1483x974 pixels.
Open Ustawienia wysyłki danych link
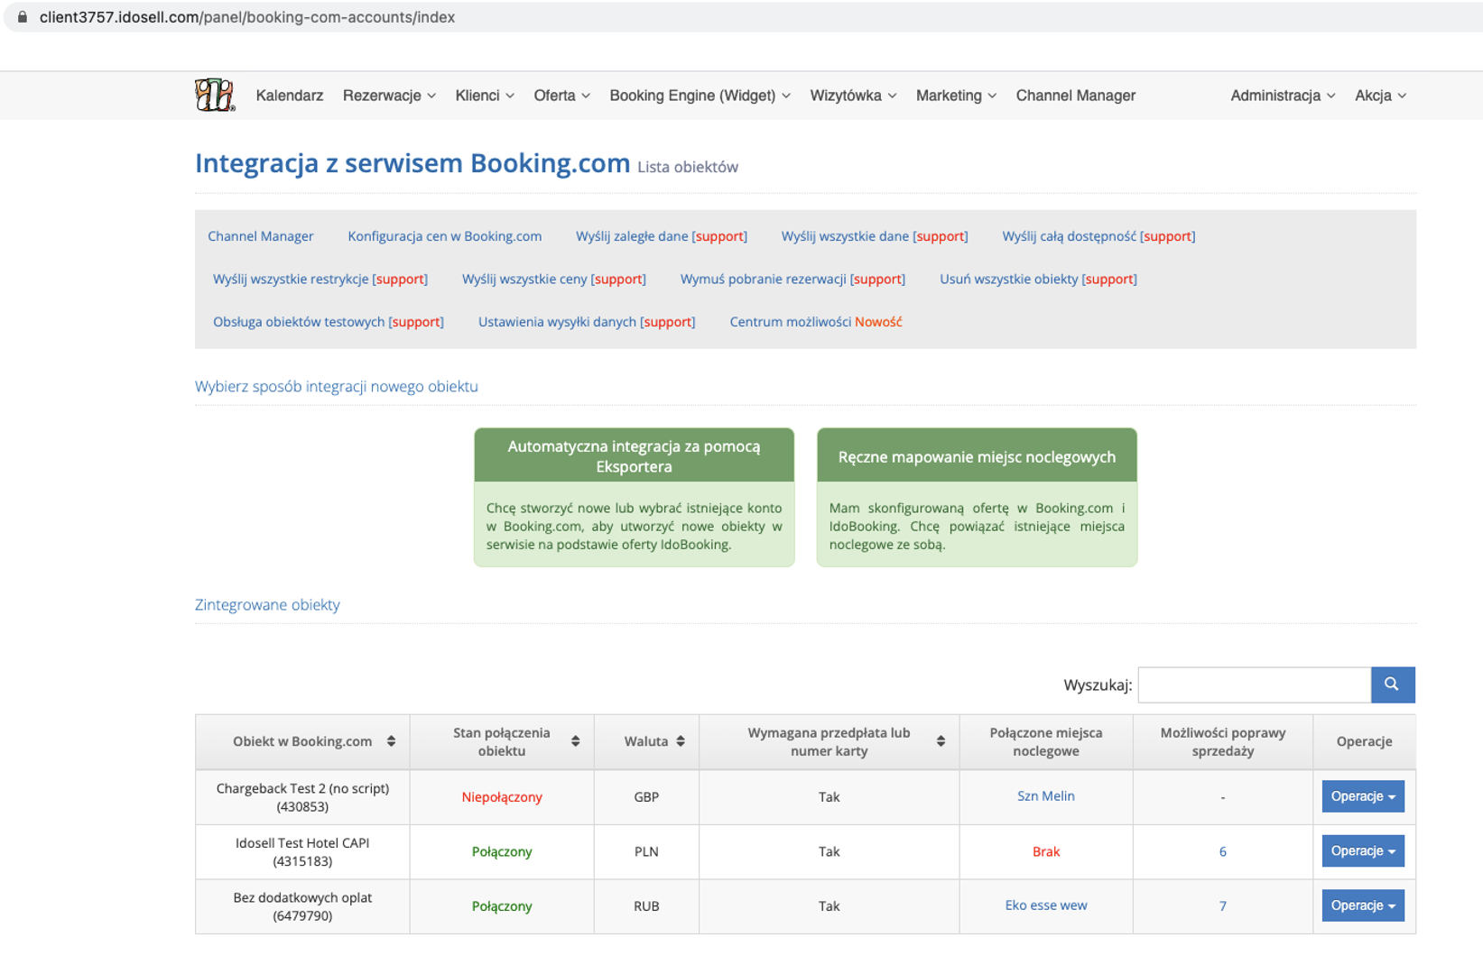pos(587,322)
